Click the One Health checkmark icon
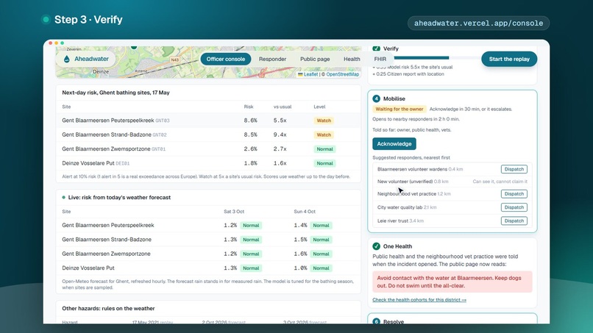Viewport: 593px width, 333px height. 376,246
